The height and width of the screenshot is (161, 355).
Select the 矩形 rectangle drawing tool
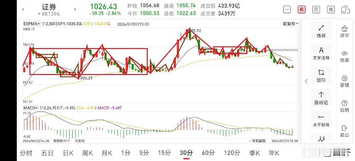click(x=321, y=76)
